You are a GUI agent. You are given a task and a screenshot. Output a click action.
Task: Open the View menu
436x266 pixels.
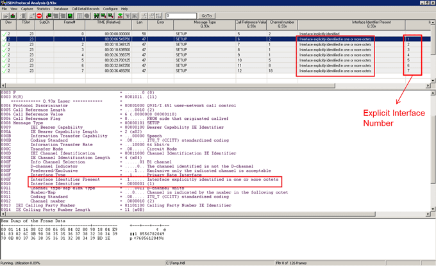pyautogui.click(x=13, y=9)
